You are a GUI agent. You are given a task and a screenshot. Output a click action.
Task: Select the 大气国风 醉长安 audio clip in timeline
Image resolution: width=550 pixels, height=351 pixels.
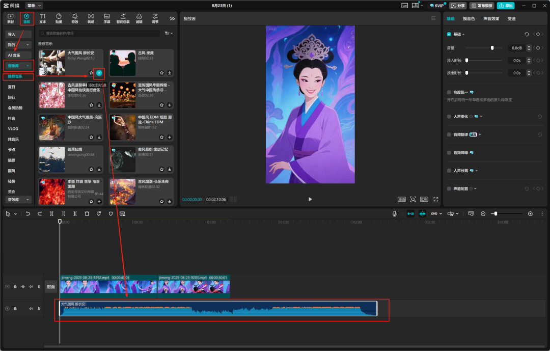point(219,309)
